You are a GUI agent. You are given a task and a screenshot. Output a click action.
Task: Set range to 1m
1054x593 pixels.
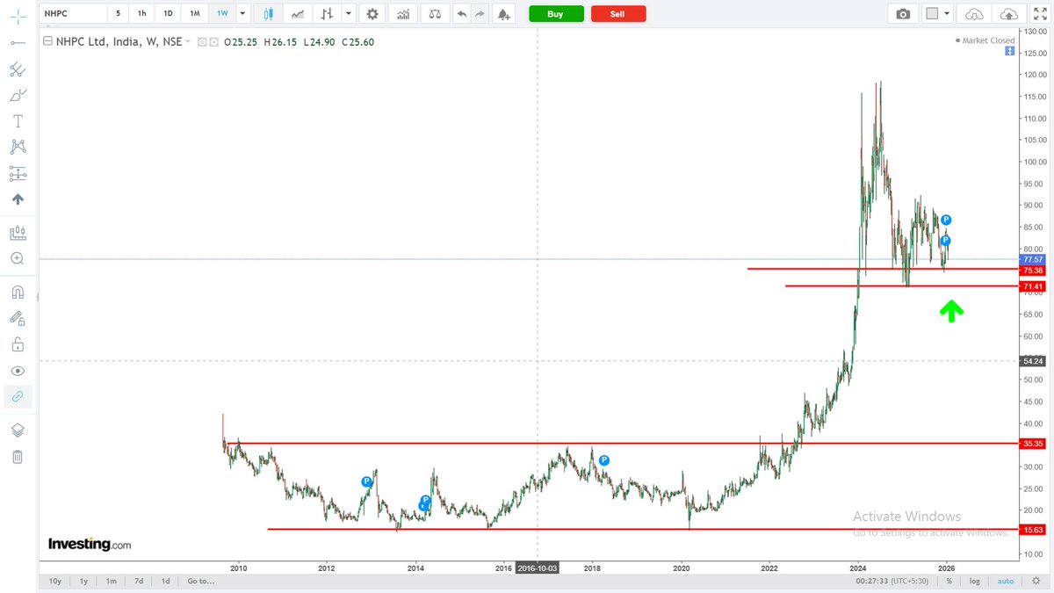(111, 581)
